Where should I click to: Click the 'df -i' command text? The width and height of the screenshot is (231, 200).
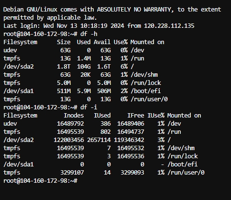coord(89,107)
